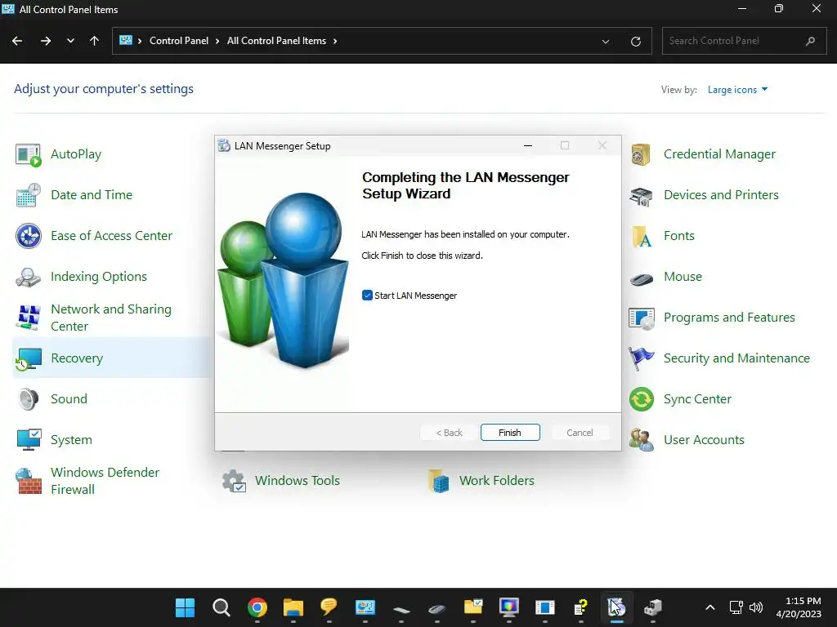This screenshot has width=837, height=627.
Task: Click the Search Control Panel field
Action: point(745,41)
